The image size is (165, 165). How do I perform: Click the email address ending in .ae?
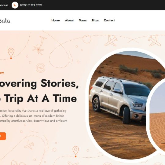[4, 5]
